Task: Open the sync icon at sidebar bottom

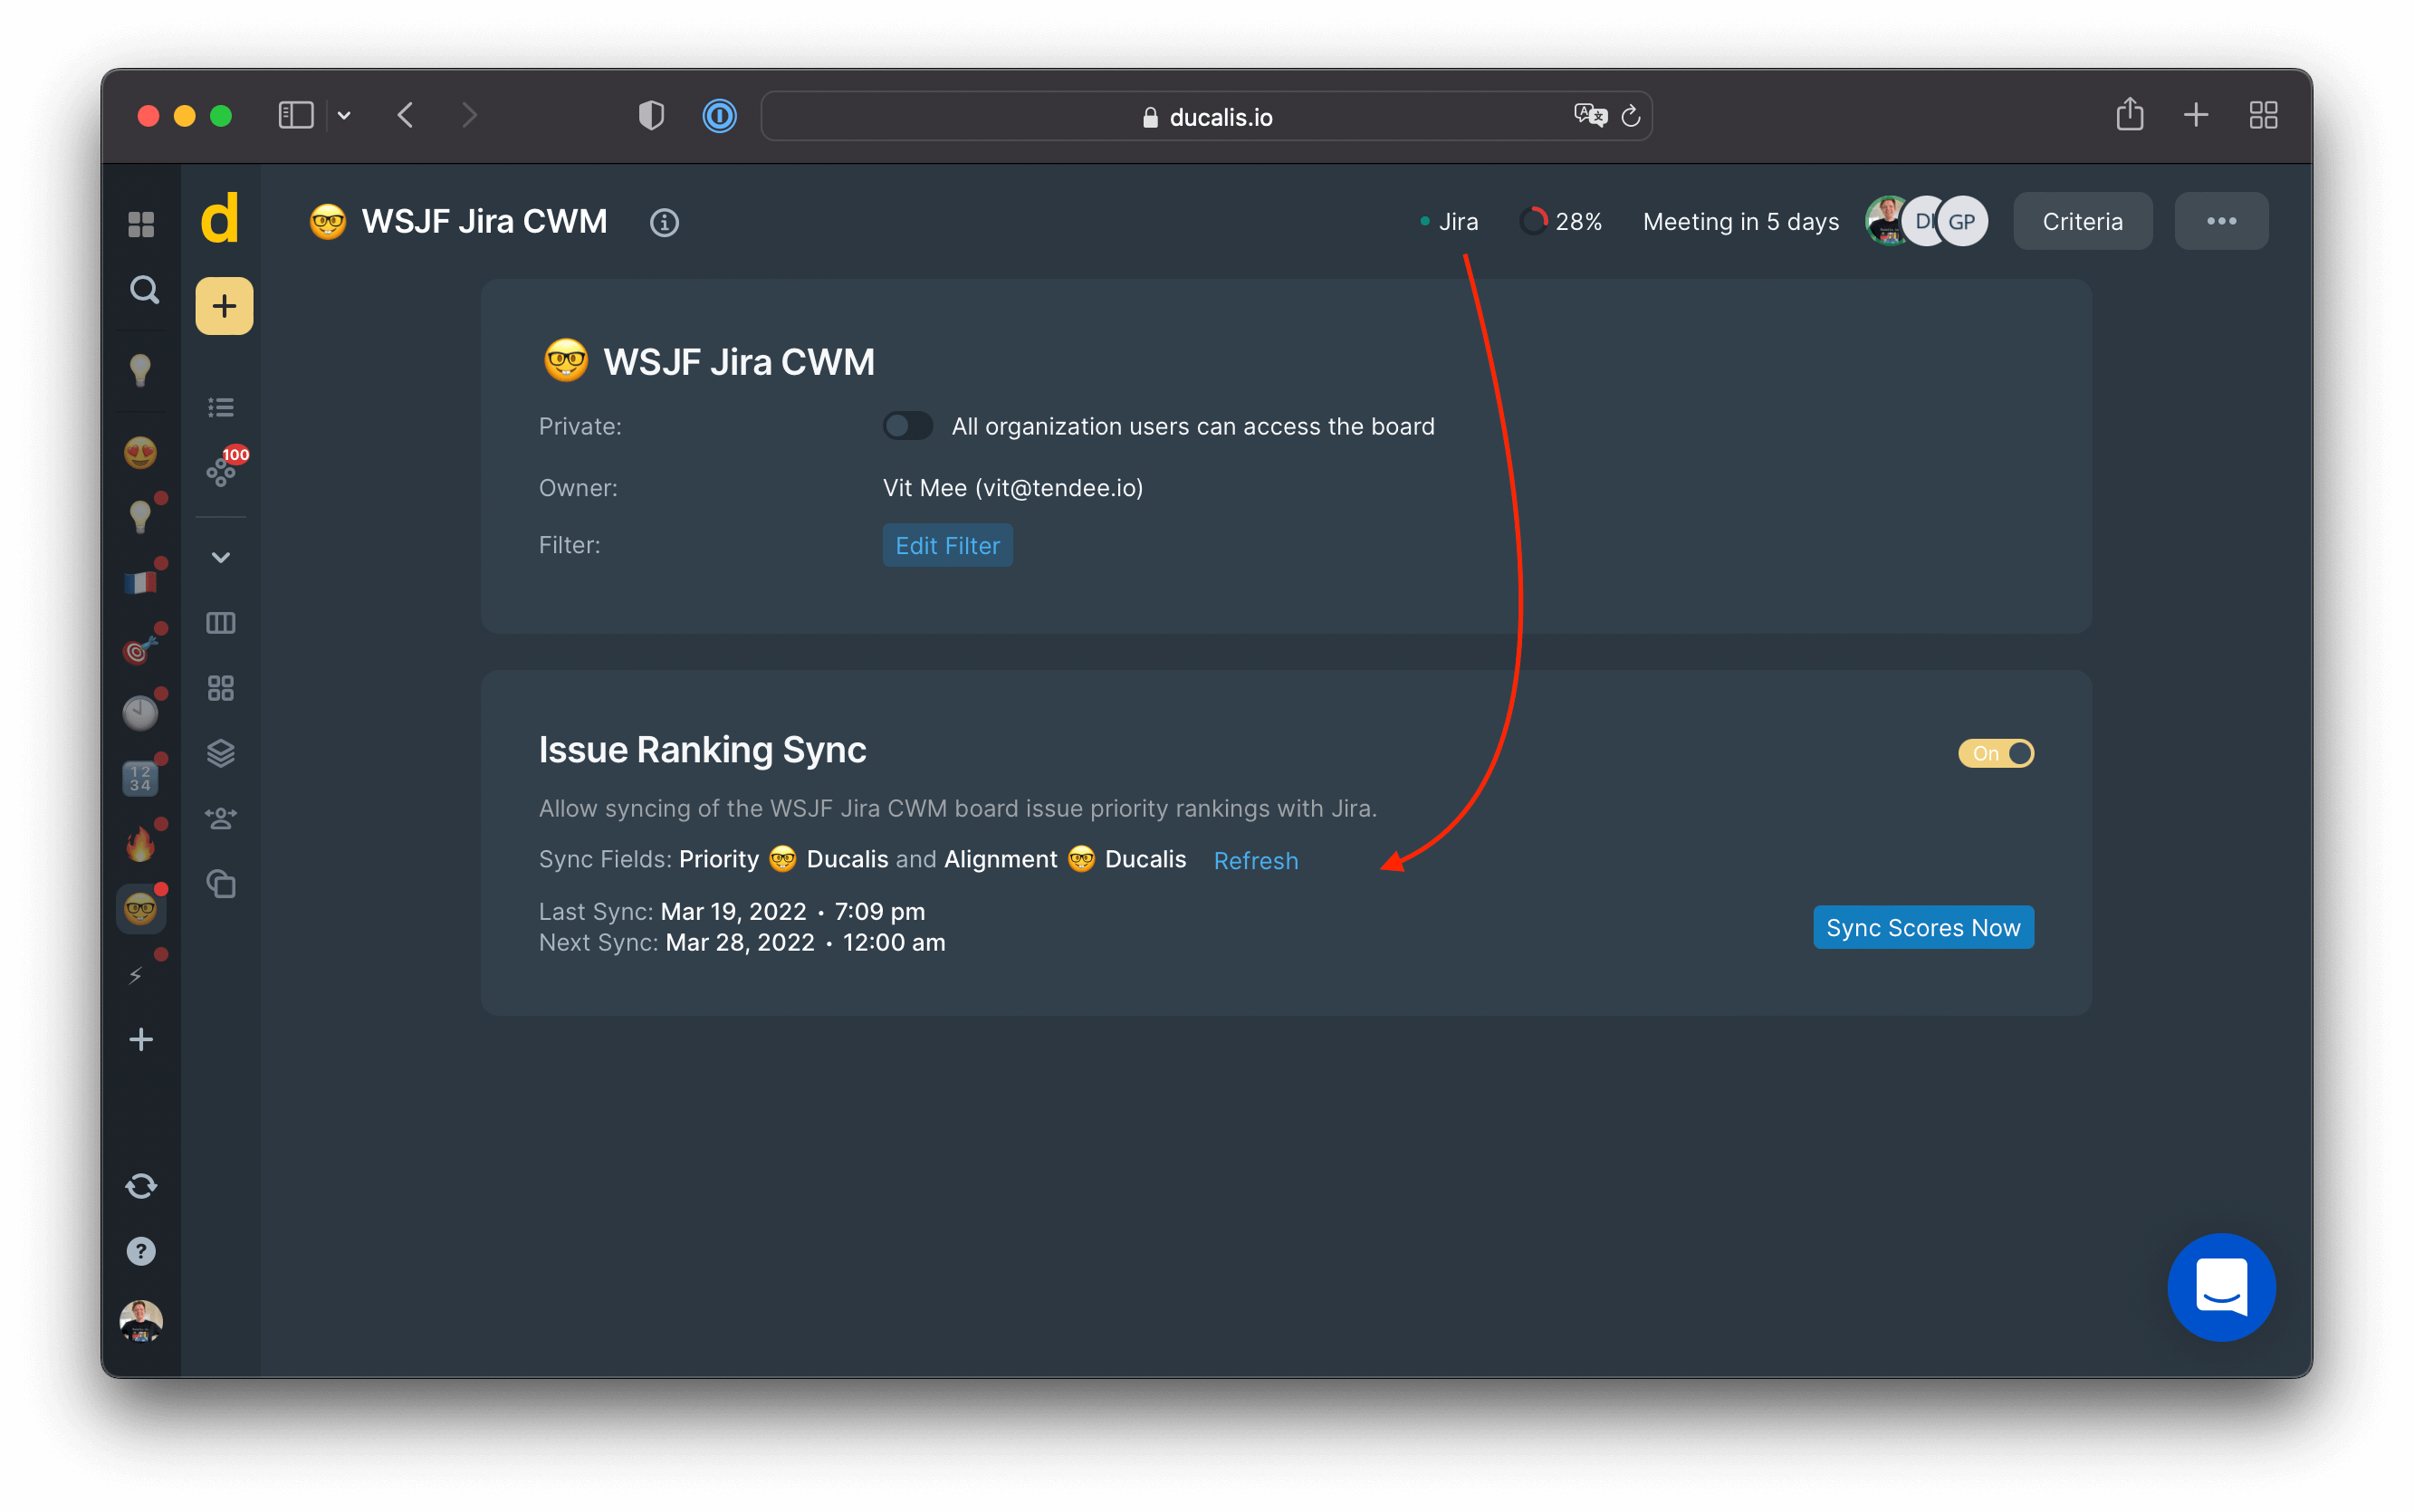Action: (x=141, y=1186)
